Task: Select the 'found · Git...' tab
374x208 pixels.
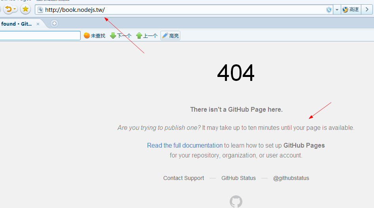Action: pyautogui.click(x=16, y=24)
